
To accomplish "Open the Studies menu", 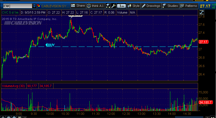I will point(170,5).
